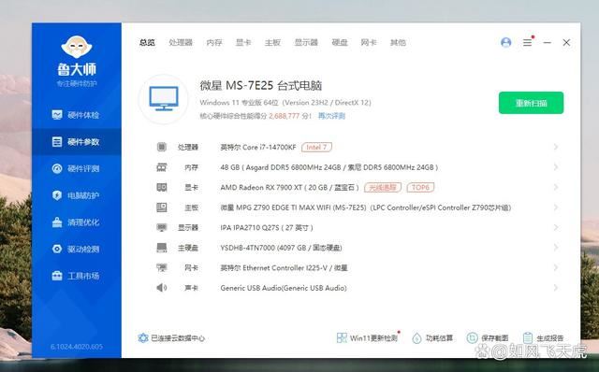Click the Generic USB Audio text

pyautogui.click(x=284, y=288)
